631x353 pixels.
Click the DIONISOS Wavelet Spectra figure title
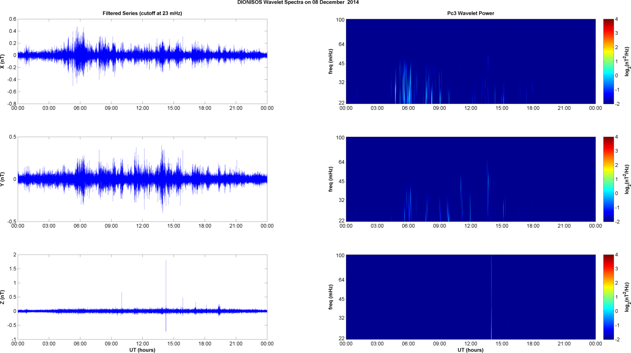tap(298, 2)
